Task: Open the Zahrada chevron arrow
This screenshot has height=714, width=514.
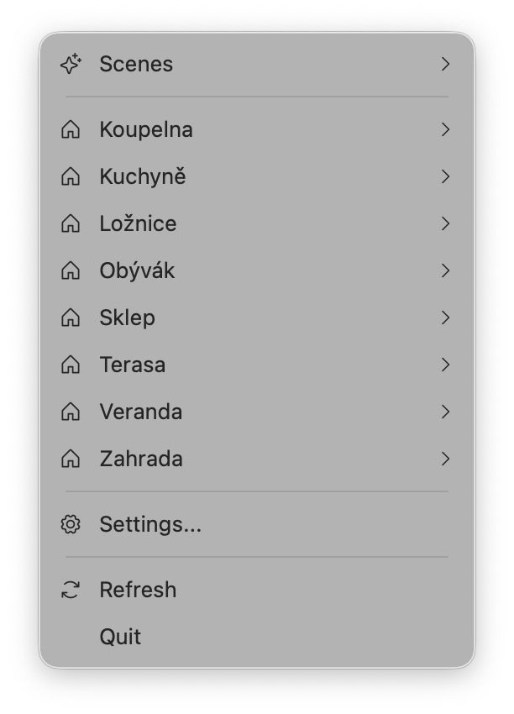Action: pos(446,459)
